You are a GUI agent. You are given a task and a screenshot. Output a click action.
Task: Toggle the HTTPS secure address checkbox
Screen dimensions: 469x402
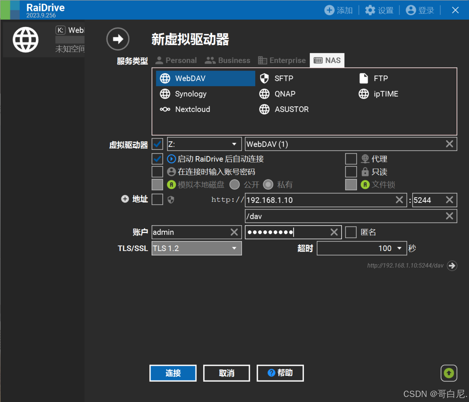click(157, 199)
